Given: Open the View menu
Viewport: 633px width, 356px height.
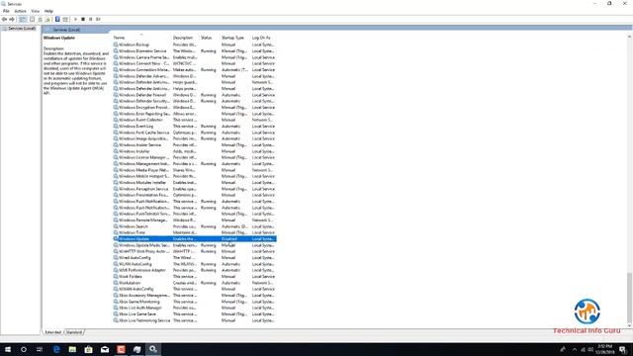Looking at the screenshot, I should tap(36, 11).
